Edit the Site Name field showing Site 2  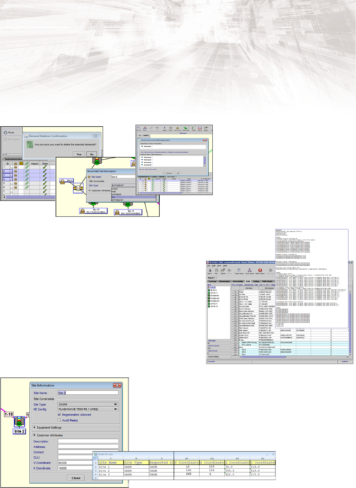point(88,393)
